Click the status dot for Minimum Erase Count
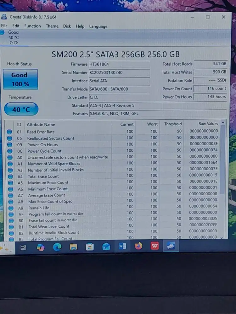Viewport: 236px width, 314px height. coord(10,189)
